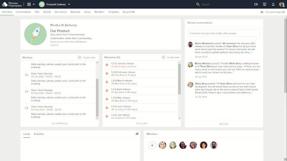Select the Activities tab

pyautogui.click(x=39, y=134)
